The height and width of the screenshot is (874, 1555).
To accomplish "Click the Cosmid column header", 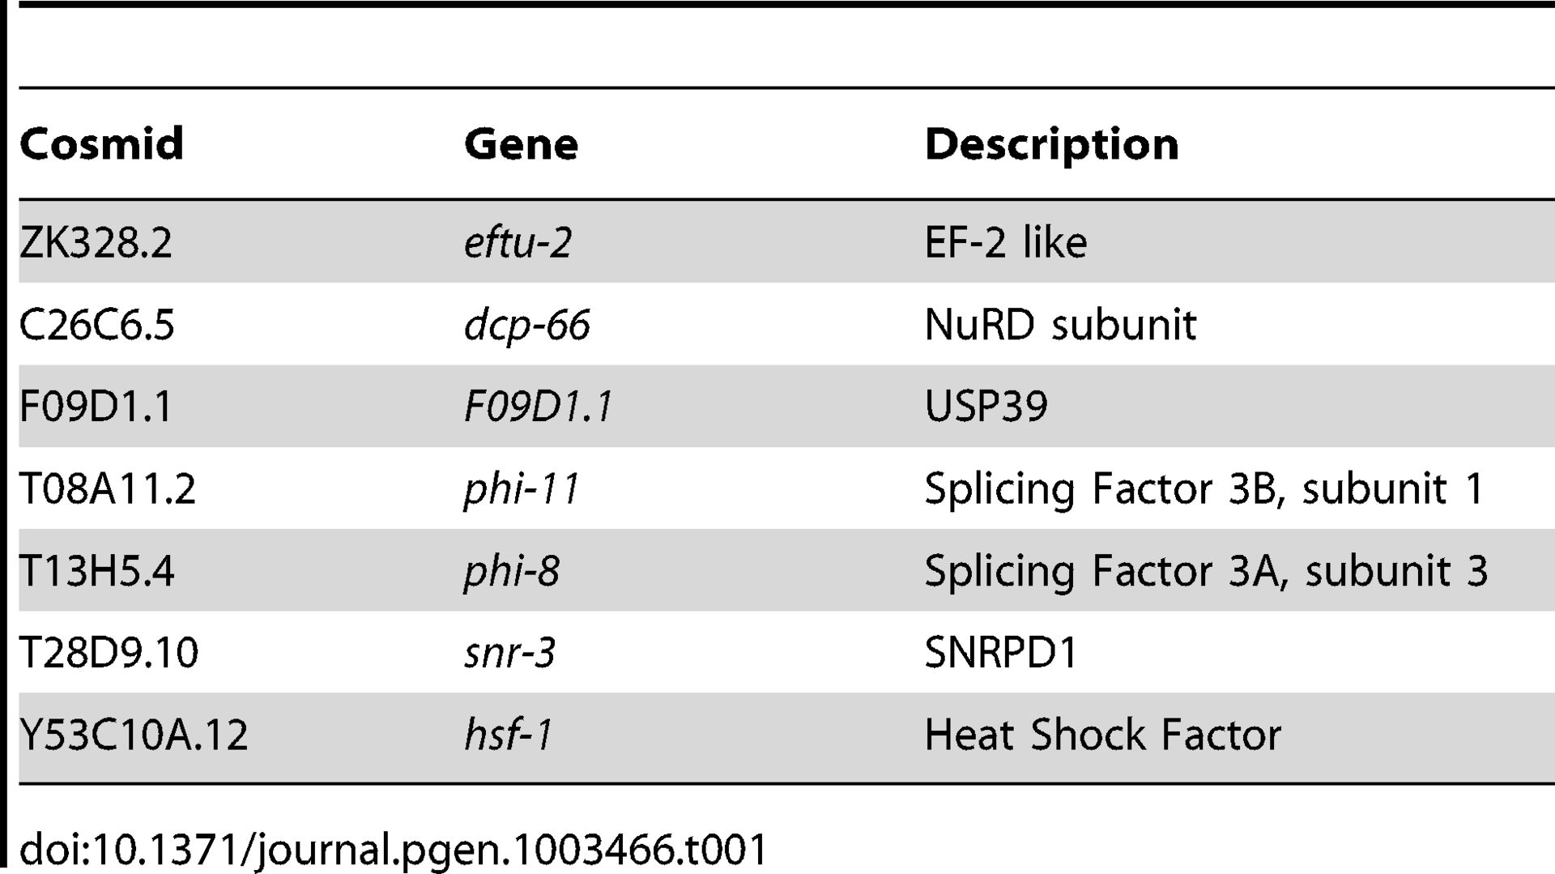I will coord(101,144).
